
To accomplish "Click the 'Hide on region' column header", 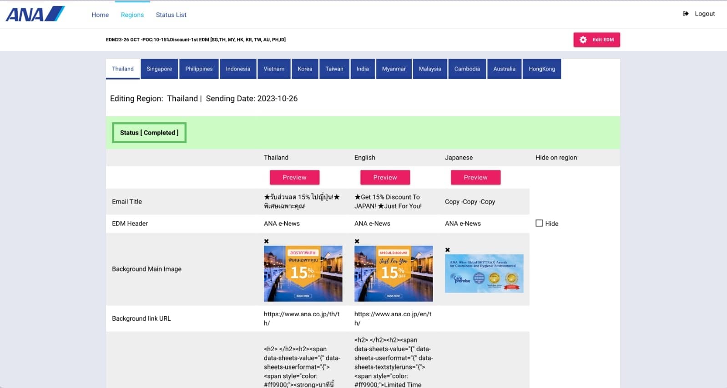I will click(x=556, y=158).
